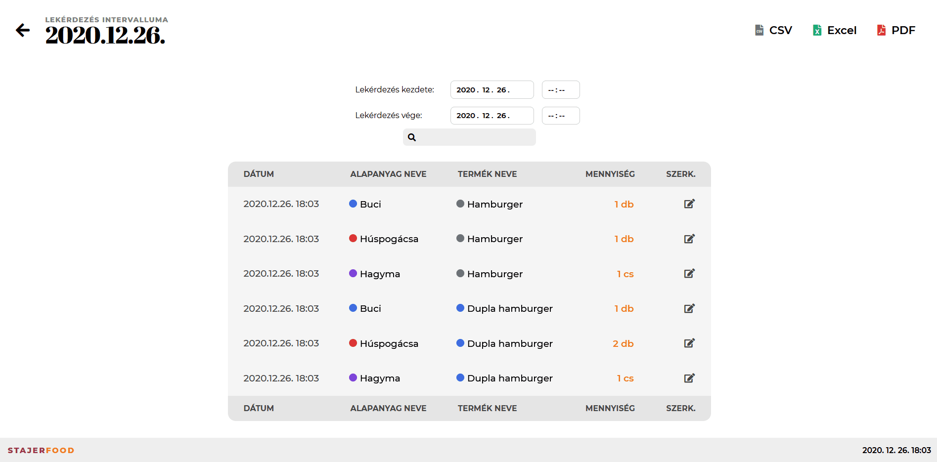The image size is (937, 462).
Task: Click the magnifier search icon
Action: tap(412, 137)
